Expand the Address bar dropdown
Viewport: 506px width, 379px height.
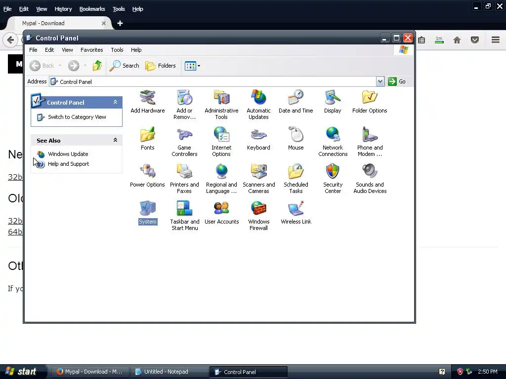coord(380,81)
